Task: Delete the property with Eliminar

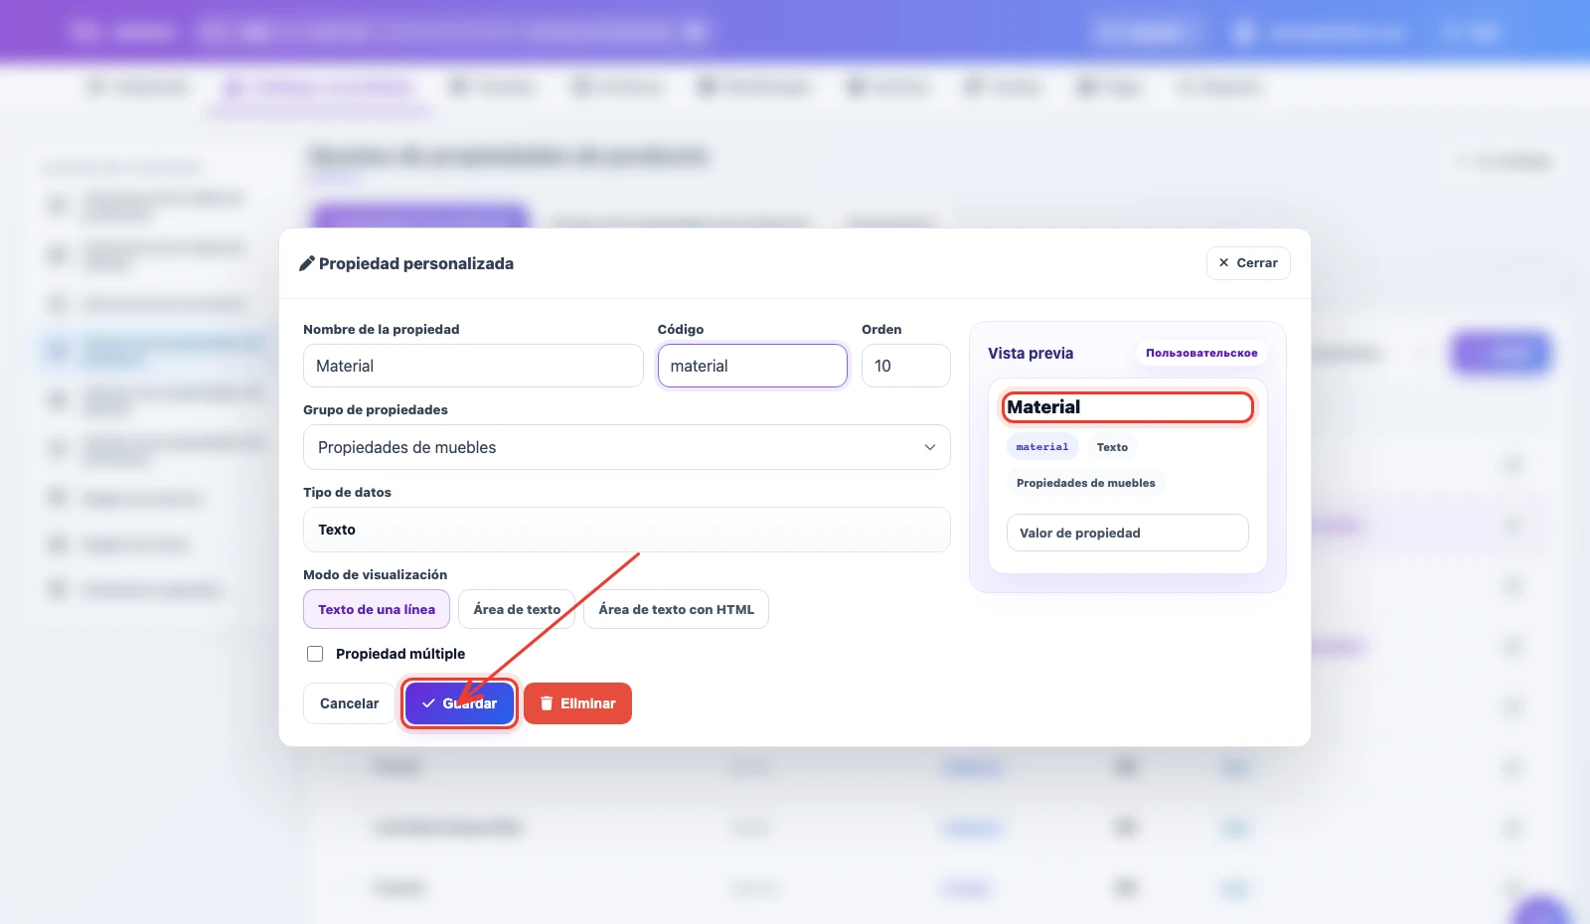Action: point(577,703)
